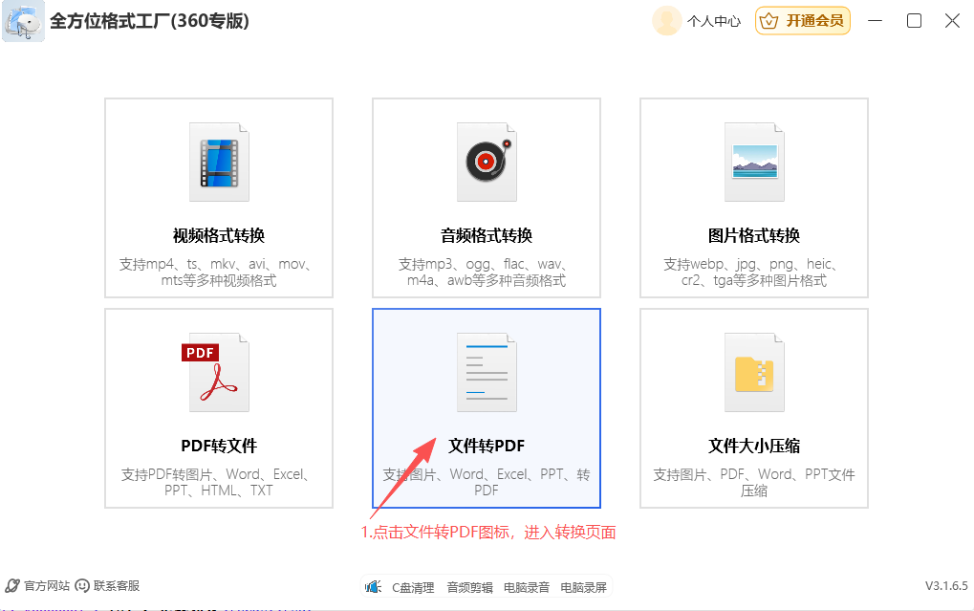Viewport: 974px width, 611px height.
Task: Click the V3.1.6.5 version label
Action: 945,585
